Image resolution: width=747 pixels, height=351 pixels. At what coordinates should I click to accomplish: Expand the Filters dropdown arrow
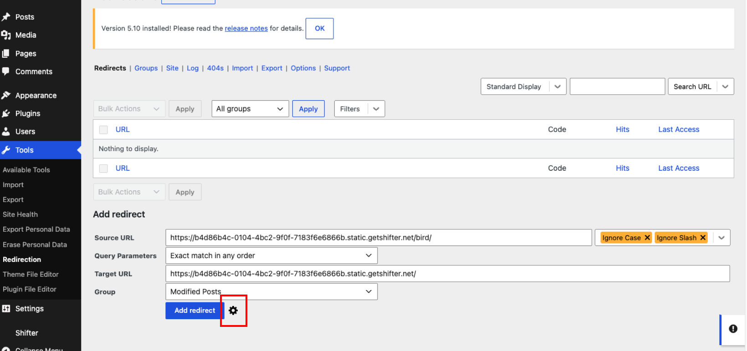coord(376,109)
